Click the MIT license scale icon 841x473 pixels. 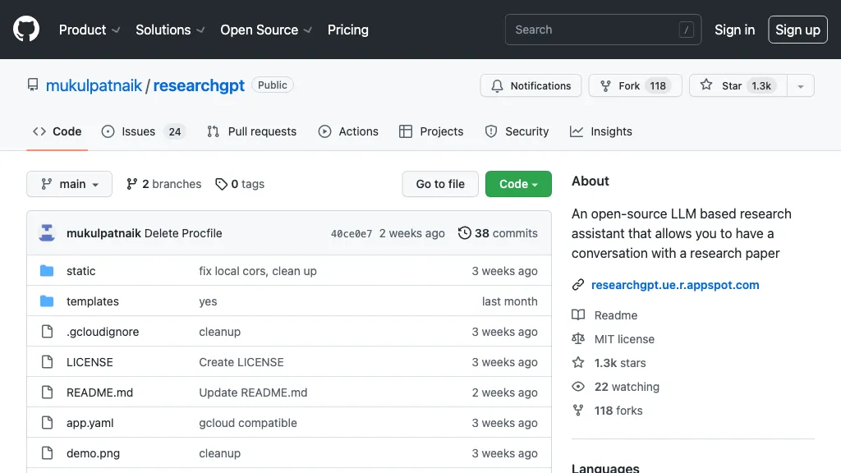point(578,339)
